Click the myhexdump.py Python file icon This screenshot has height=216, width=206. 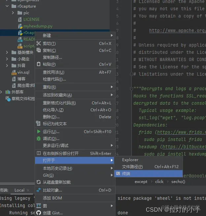[20, 26]
